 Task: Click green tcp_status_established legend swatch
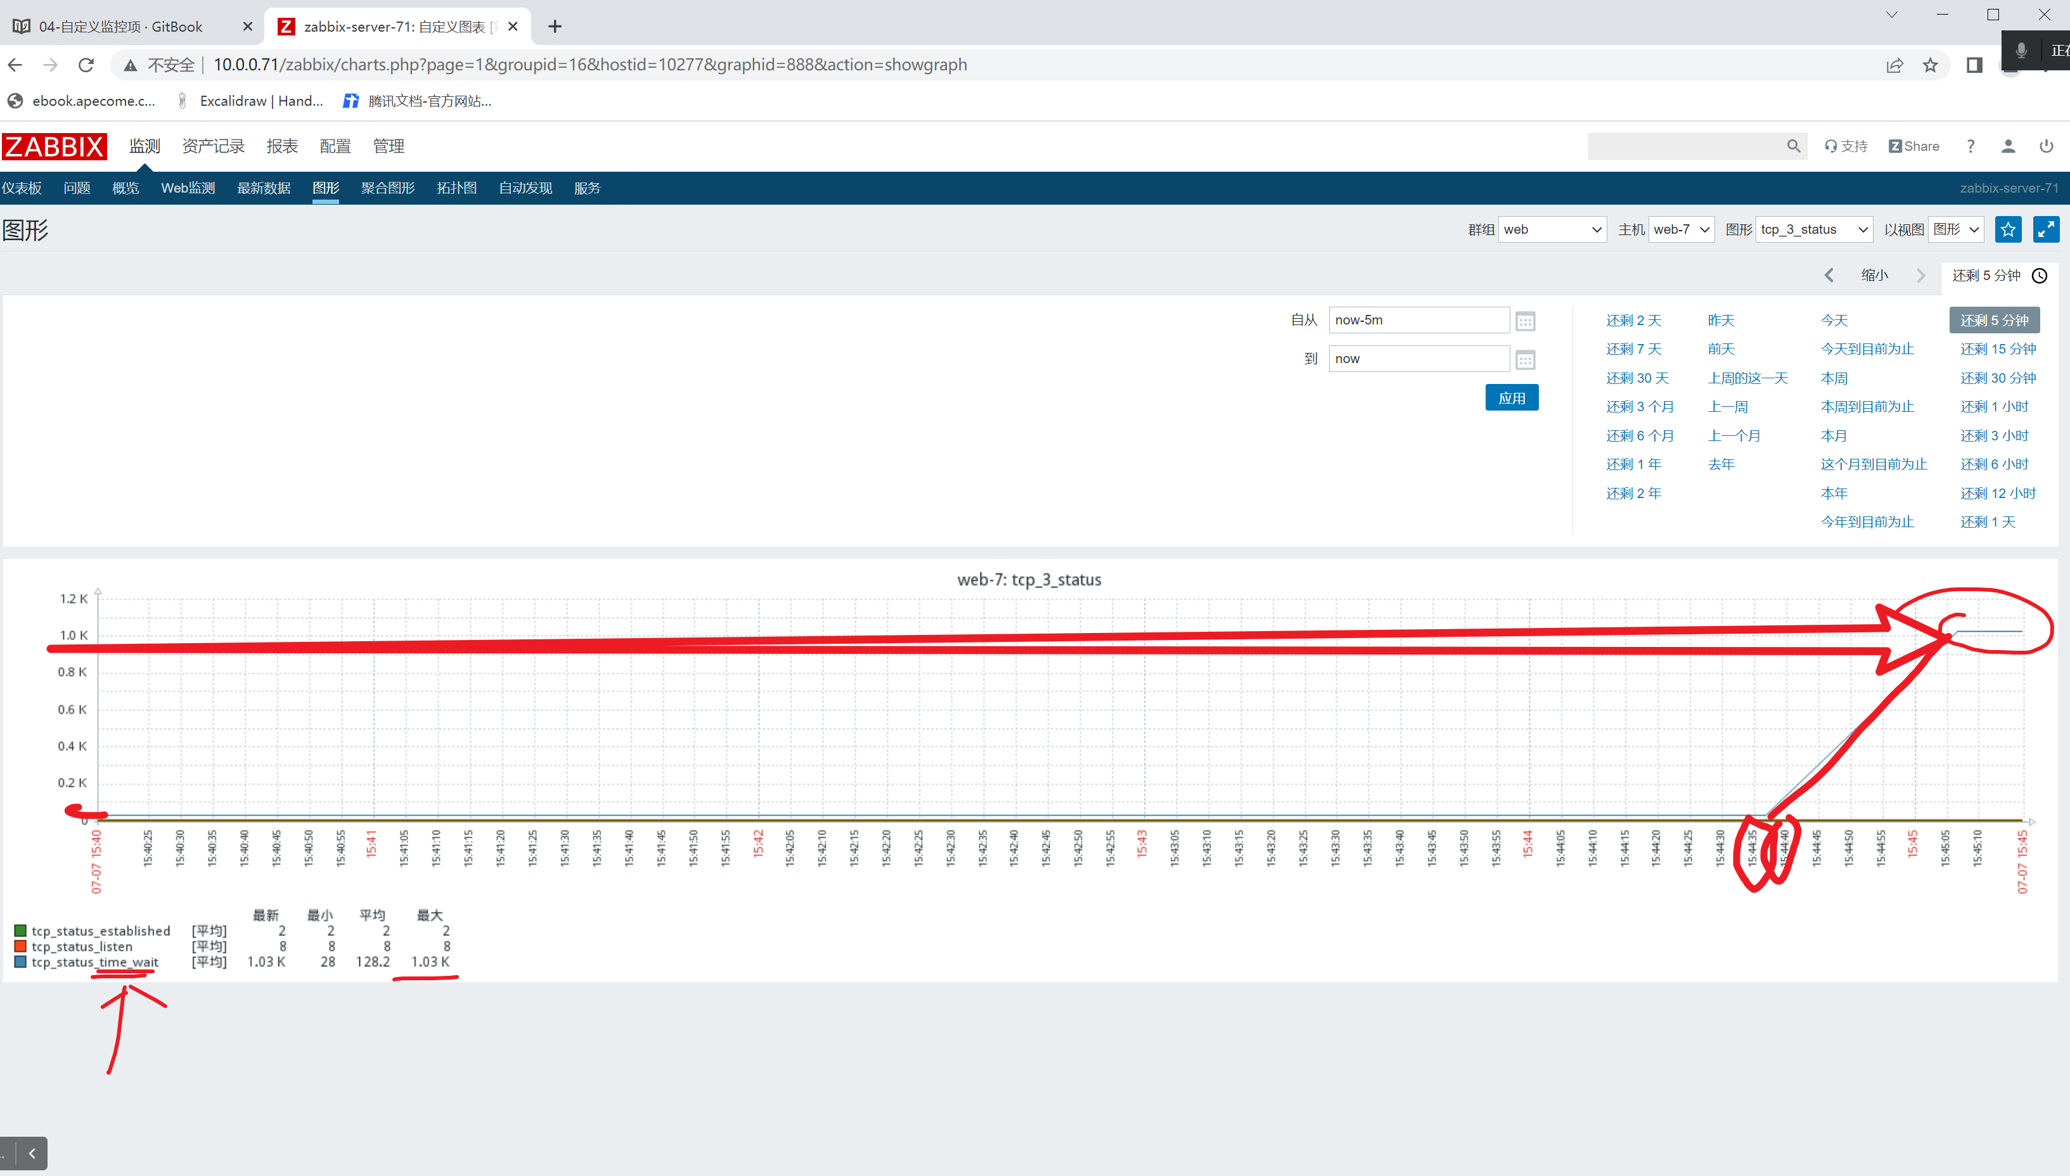(20, 930)
